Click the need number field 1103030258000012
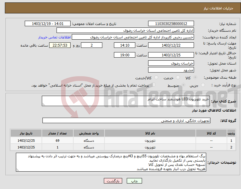Screen dimensions: 241x189 (x=171, y=24)
